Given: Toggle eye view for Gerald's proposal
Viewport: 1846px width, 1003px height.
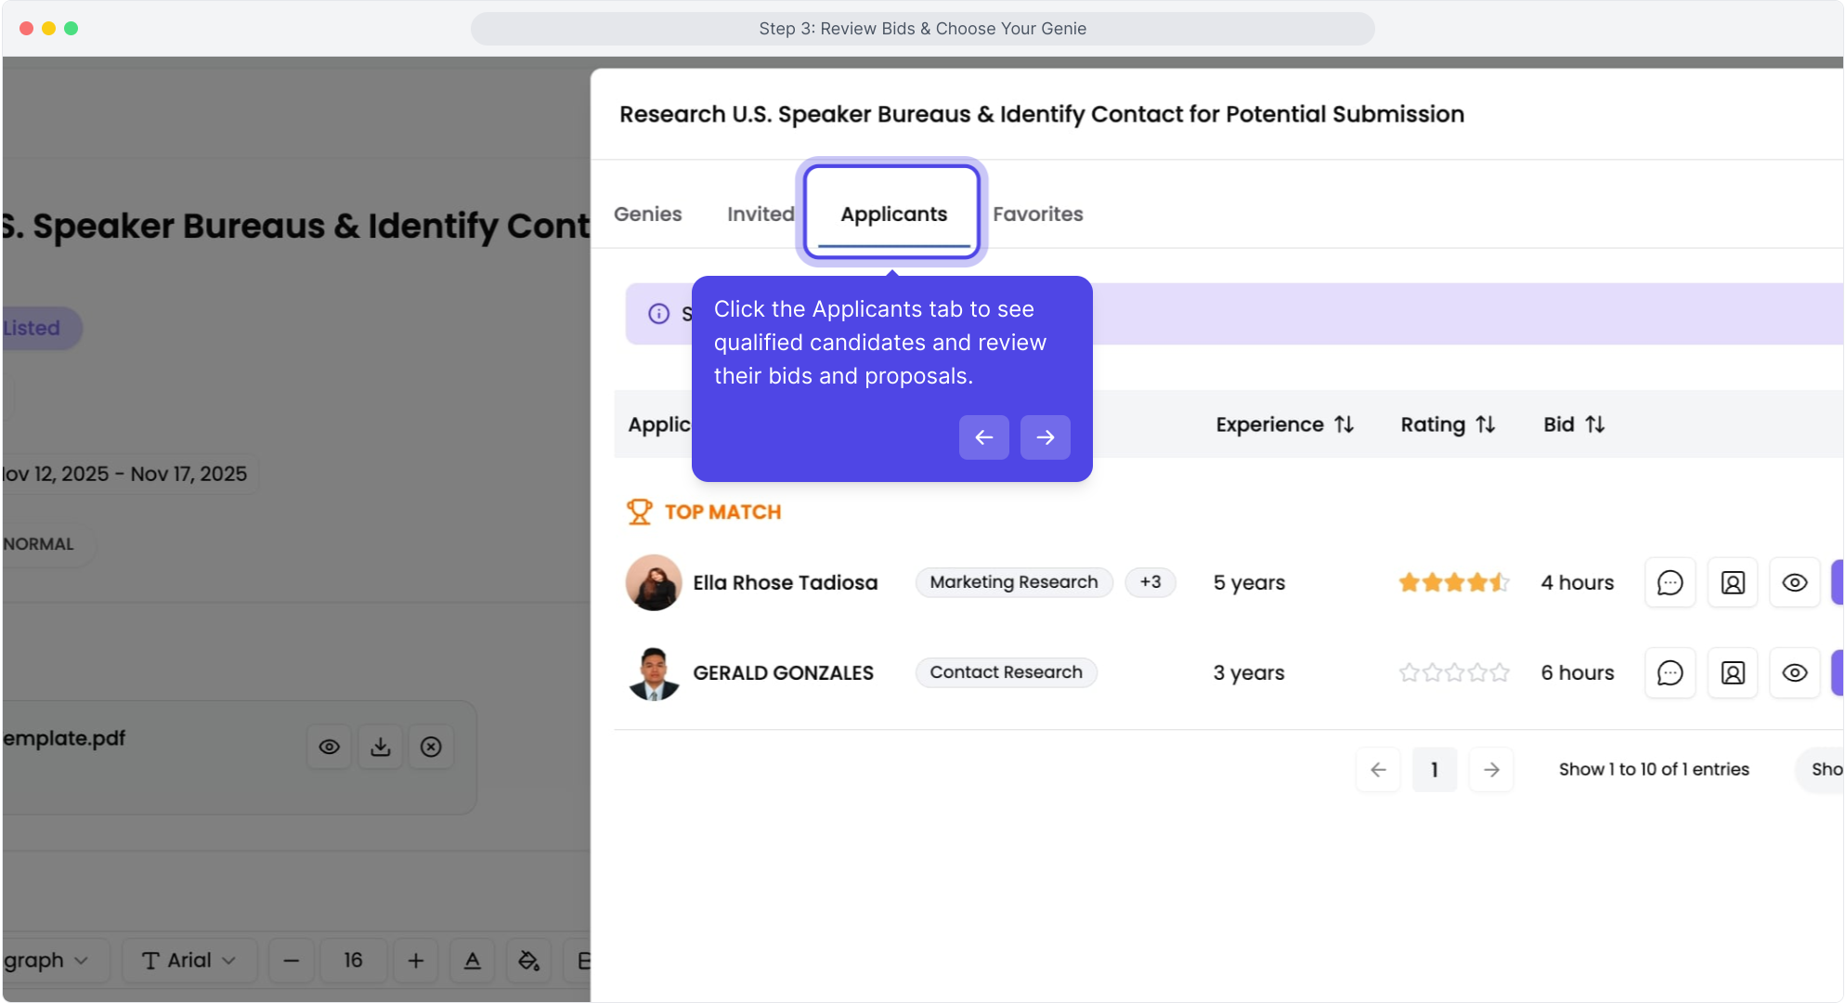Looking at the screenshot, I should tap(1794, 672).
